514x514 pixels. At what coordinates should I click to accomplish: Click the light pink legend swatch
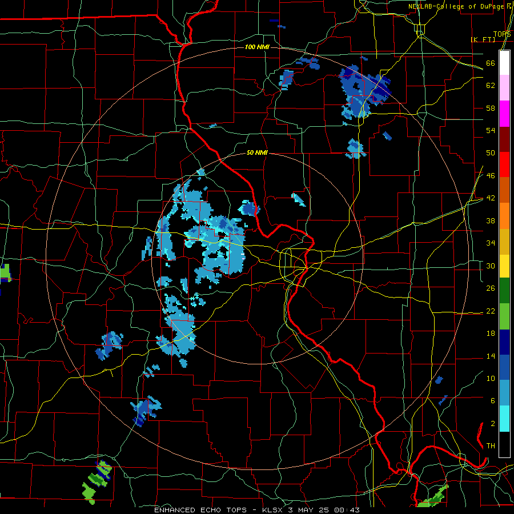pos(504,88)
